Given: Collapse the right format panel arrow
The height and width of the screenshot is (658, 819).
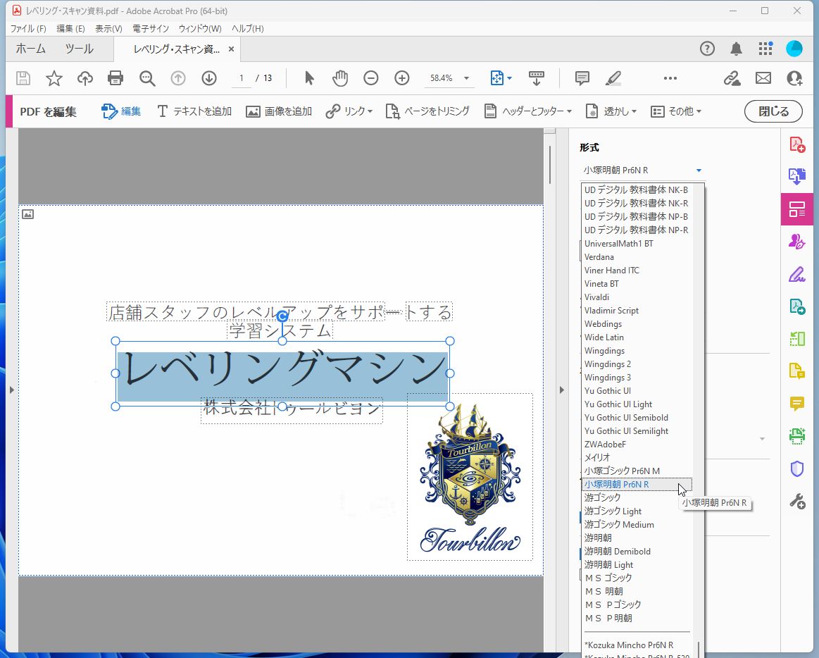Looking at the screenshot, I should click(561, 390).
